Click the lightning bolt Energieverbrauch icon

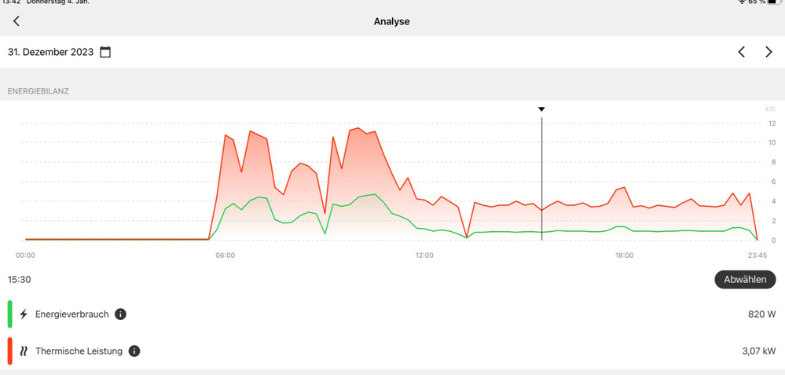pyautogui.click(x=24, y=314)
